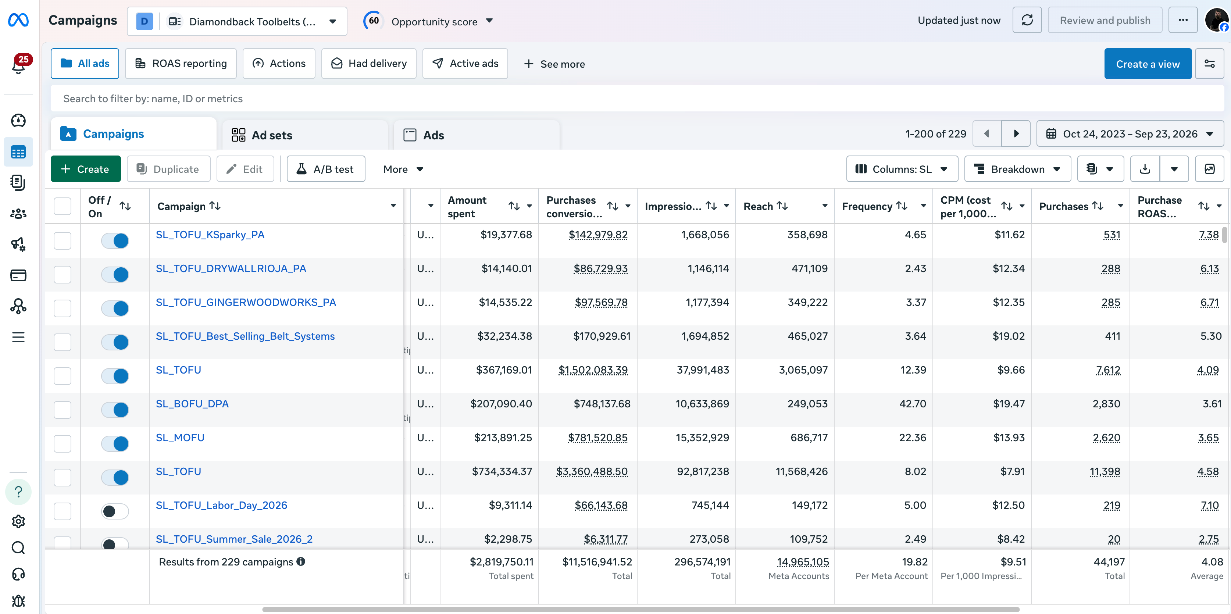The width and height of the screenshot is (1231, 614).
Task: Click the refresh data icon button
Action: pyautogui.click(x=1027, y=20)
